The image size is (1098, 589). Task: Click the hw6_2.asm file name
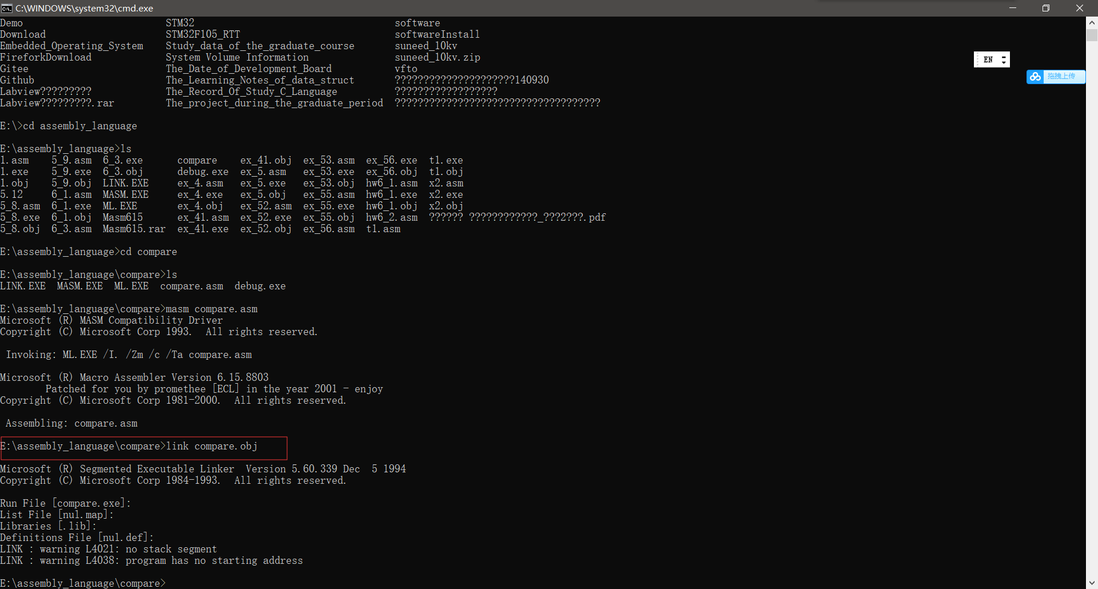click(392, 217)
